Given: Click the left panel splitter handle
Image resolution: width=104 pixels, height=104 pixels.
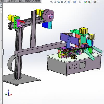Looking at the screenshot, I should pyautogui.click(x=3, y=52).
